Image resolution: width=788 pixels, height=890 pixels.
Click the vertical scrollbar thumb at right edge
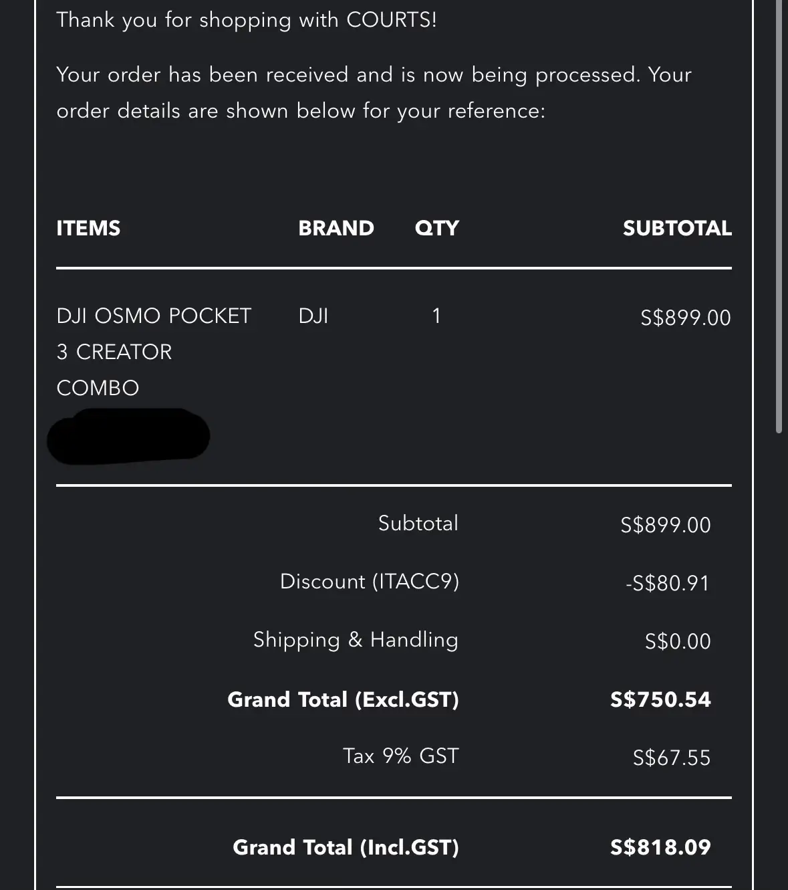tap(779, 217)
